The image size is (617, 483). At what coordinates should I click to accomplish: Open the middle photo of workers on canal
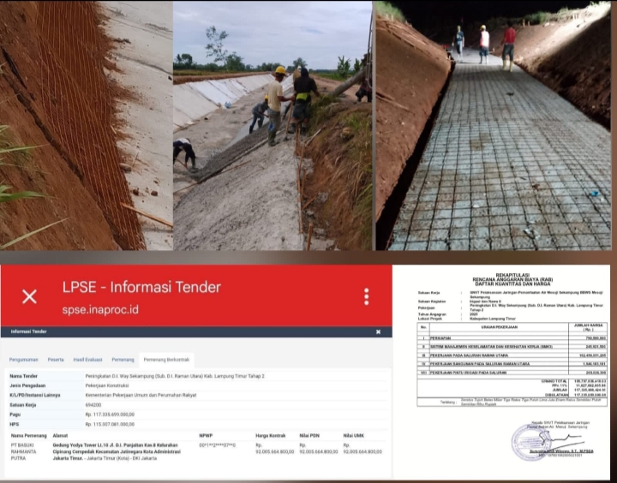[x=273, y=125]
